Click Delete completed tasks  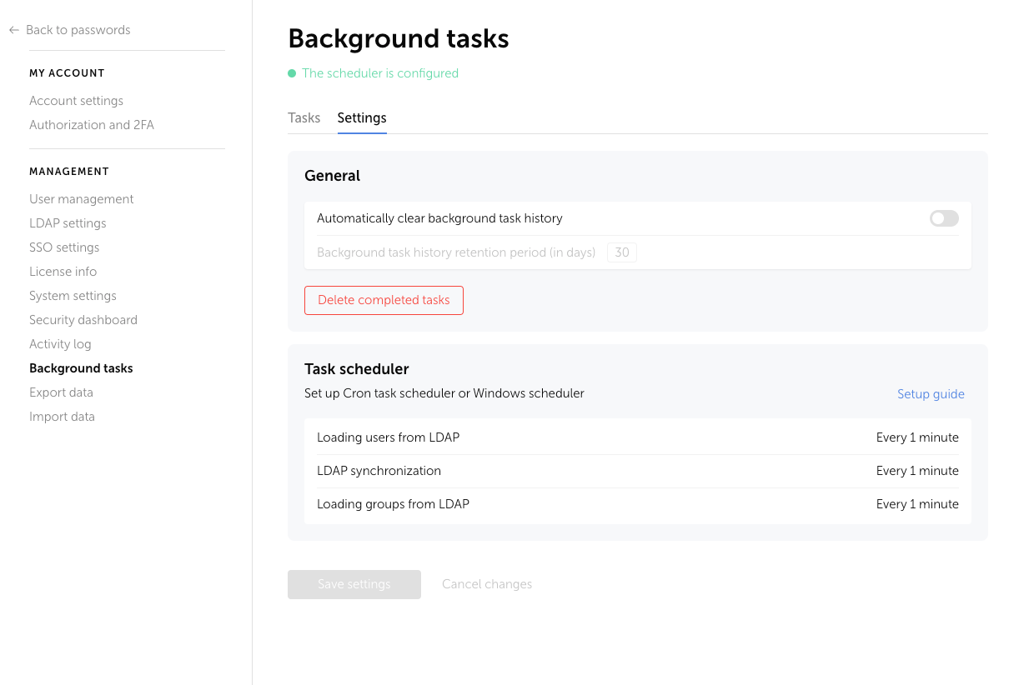[384, 300]
